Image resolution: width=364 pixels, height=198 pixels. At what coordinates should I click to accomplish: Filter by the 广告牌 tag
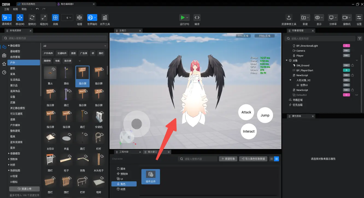pos(83,53)
